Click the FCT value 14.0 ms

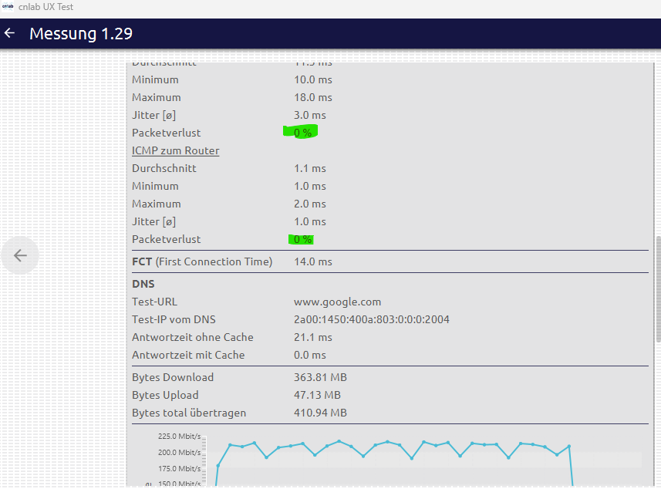(312, 261)
